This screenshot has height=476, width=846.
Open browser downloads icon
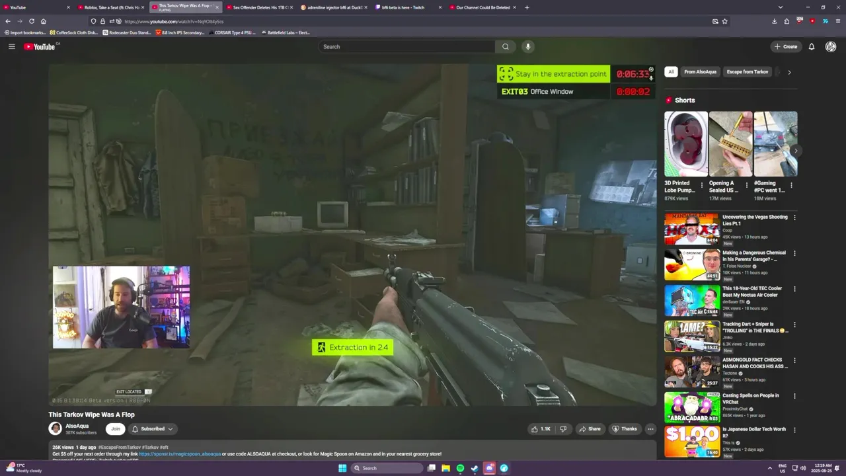tap(775, 21)
